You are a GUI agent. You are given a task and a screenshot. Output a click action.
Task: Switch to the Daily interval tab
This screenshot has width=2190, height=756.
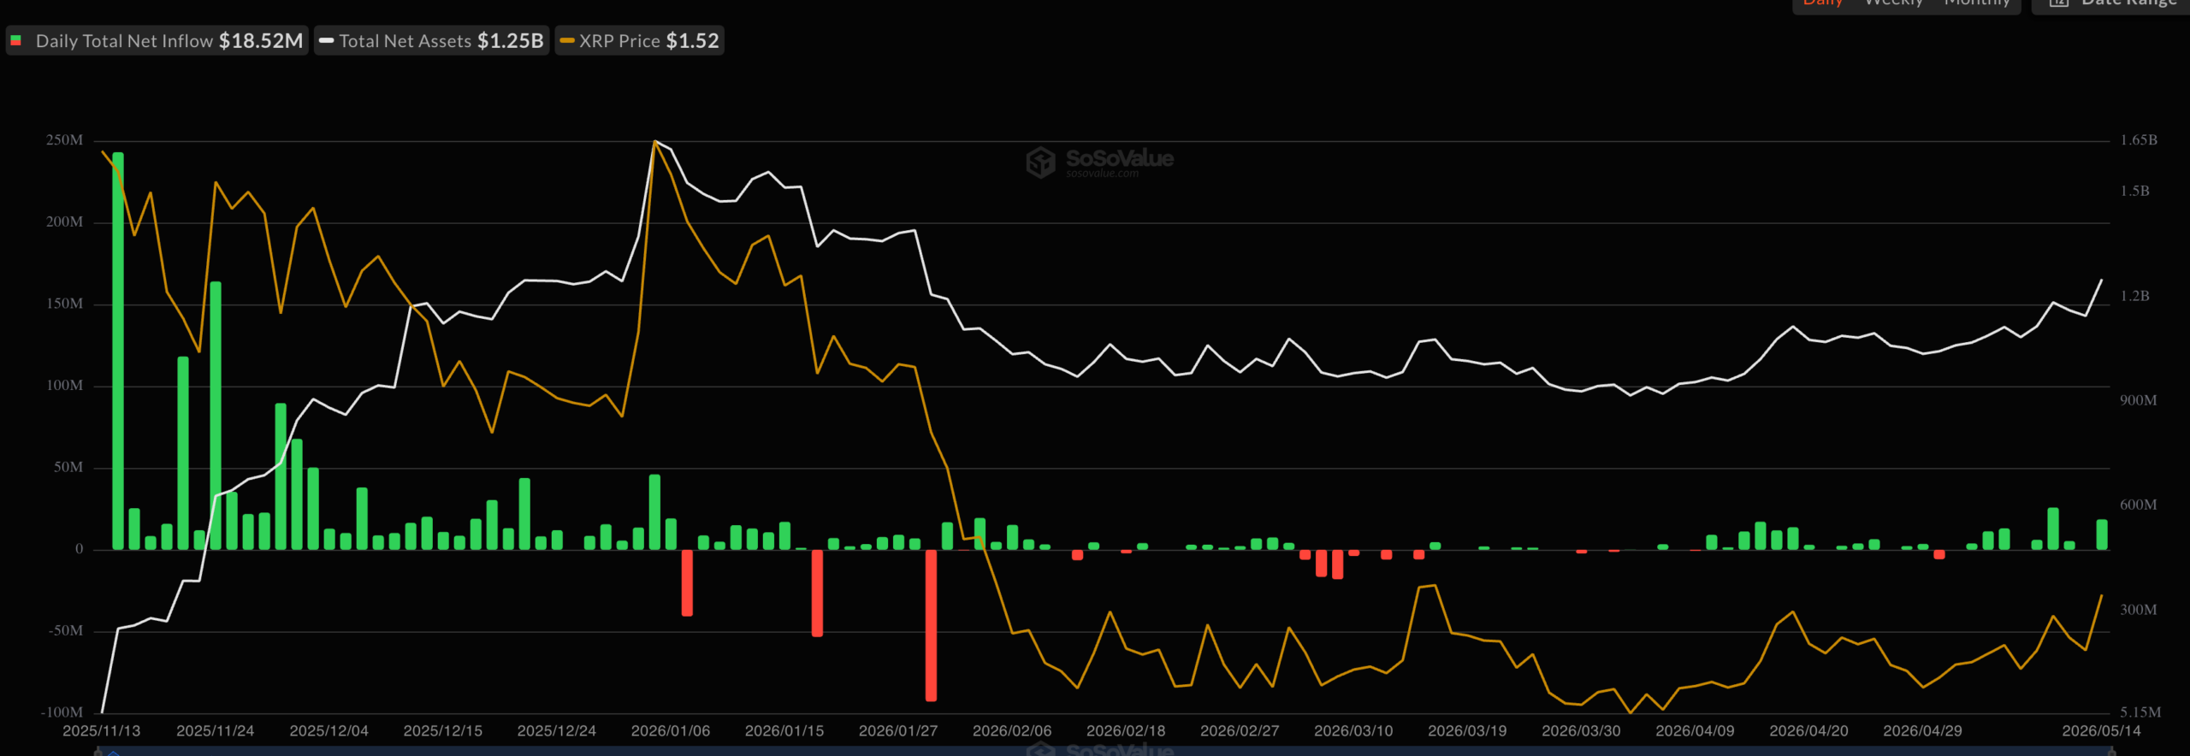1823,3
